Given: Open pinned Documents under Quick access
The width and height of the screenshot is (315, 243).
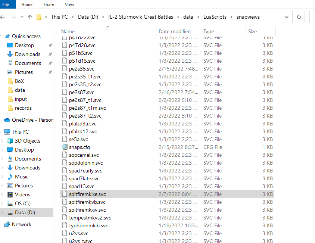Looking at the screenshot, I should 28,63.
